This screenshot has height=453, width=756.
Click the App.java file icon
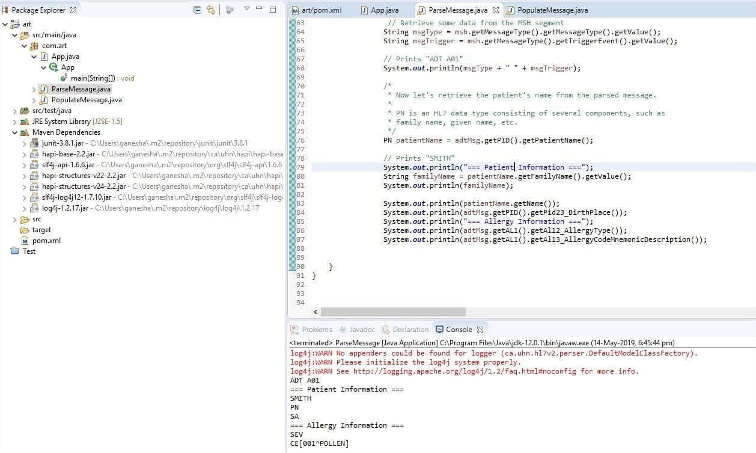pos(44,57)
